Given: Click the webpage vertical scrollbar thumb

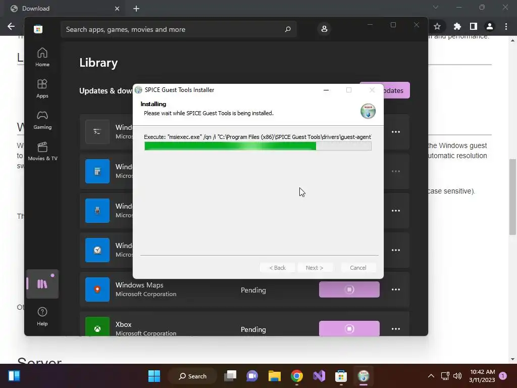Looking at the screenshot, I should [512, 197].
